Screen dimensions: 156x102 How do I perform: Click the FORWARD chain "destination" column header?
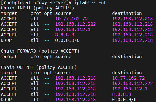coord(127,56)
